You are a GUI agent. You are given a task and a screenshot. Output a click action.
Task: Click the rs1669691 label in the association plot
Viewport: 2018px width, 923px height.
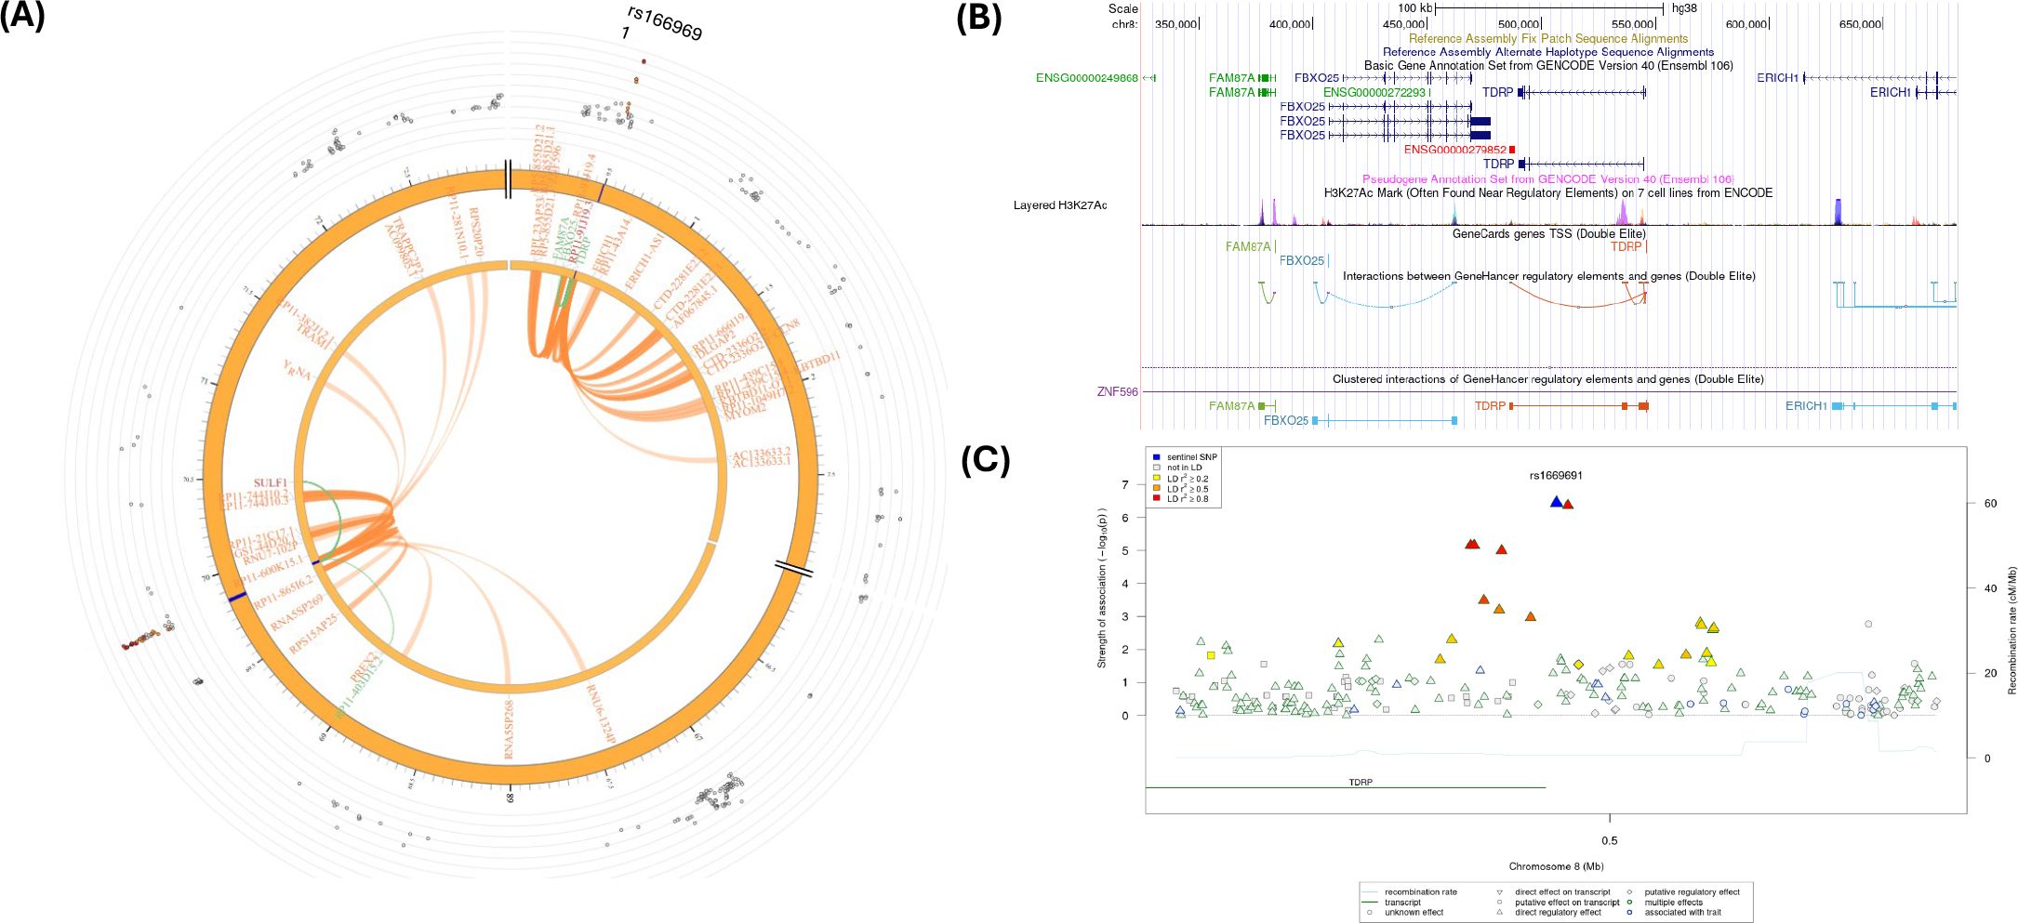1556,476
